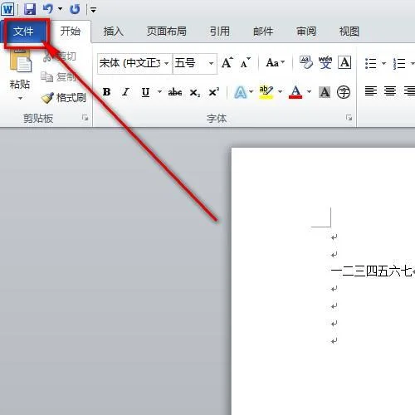Viewport: 415px width, 415px height.
Task: Switch to the 审阅 tab
Action: [x=306, y=32]
